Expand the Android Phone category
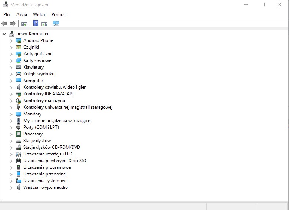This screenshot has height=210, width=289. click(11, 41)
